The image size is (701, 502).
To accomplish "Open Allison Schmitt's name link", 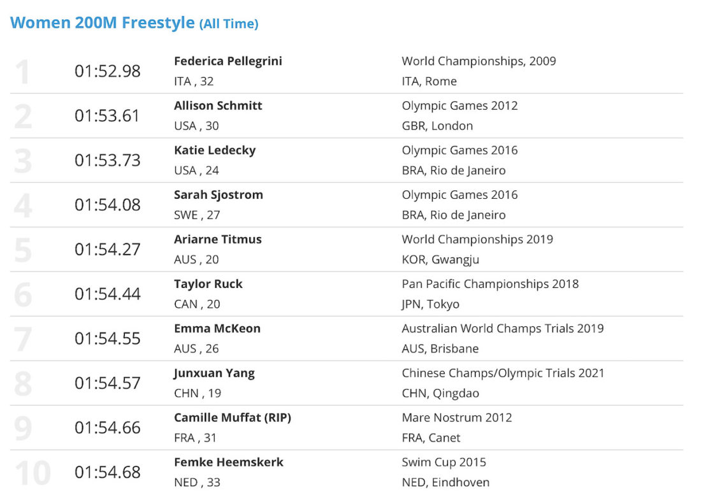I will 218,106.
